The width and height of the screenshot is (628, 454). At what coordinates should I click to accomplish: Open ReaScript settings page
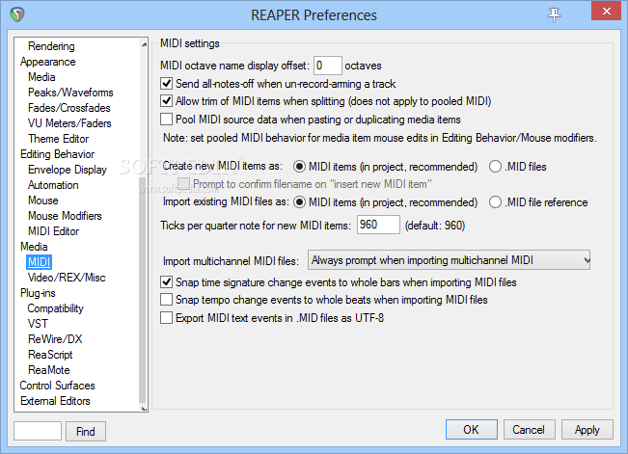50,355
